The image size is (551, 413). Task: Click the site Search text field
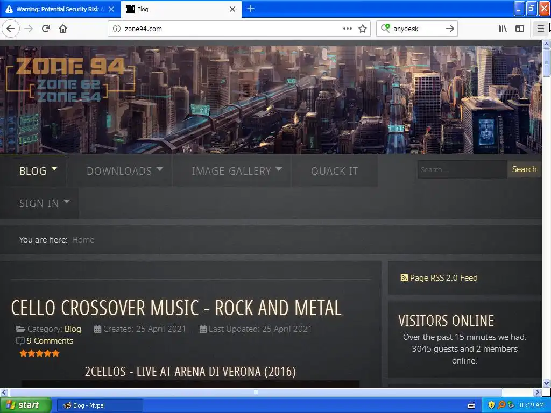click(x=462, y=169)
